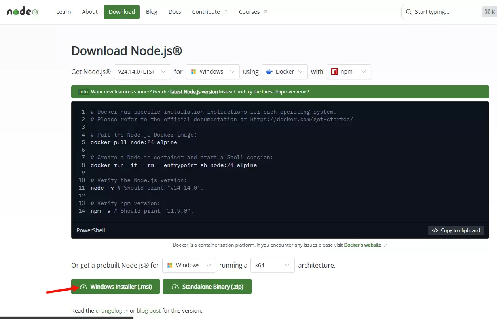This screenshot has height=319, width=497.
Task: Open the prebuilt Windows platform dropdown
Action: 189,265
